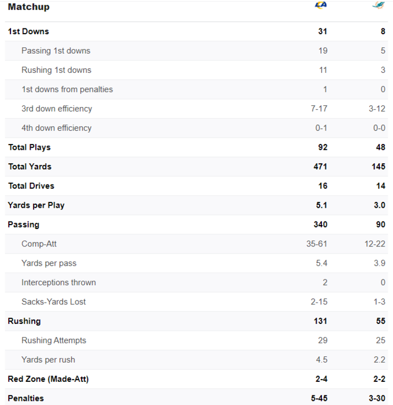Click the Total Plays row label
The height and width of the screenshot is (405, 393).
(29, 148)
